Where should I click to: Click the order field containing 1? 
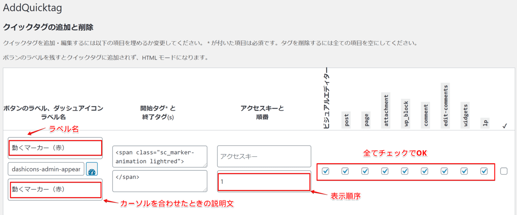tap(264, 181)
